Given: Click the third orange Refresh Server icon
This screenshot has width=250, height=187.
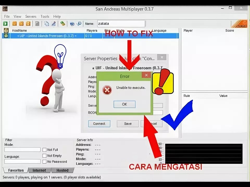Looking at the screenshot, I should [28, 24].
